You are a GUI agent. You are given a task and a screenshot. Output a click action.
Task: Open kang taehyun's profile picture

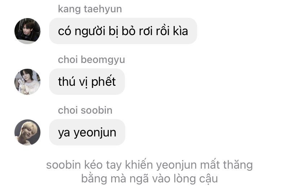pyautogui.click(x=27, y=31)
